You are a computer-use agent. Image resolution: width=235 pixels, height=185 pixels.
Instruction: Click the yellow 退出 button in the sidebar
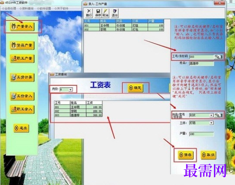[x=21, y=128]
